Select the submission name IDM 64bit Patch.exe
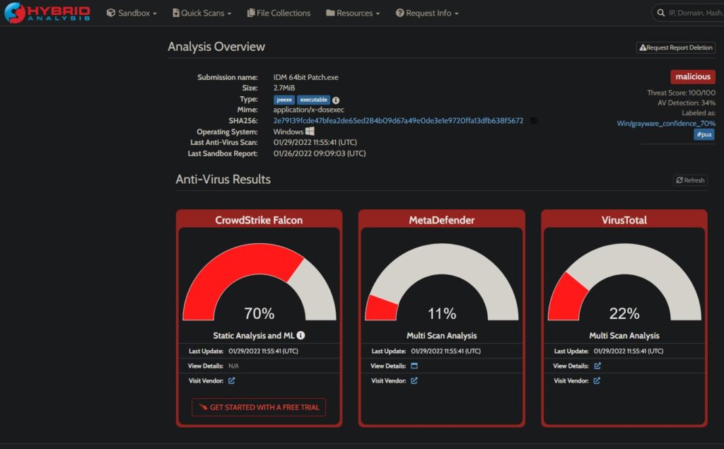The width and height of the screenshot is (724, 449). [x=305, y=77]
